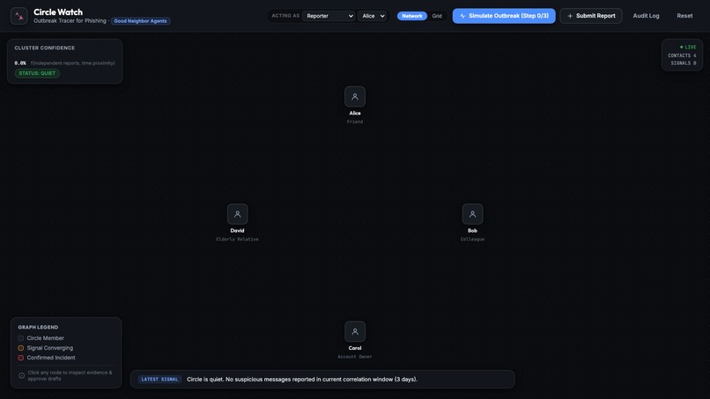Click the info icon in Graph Legend

tap(21, 375)
